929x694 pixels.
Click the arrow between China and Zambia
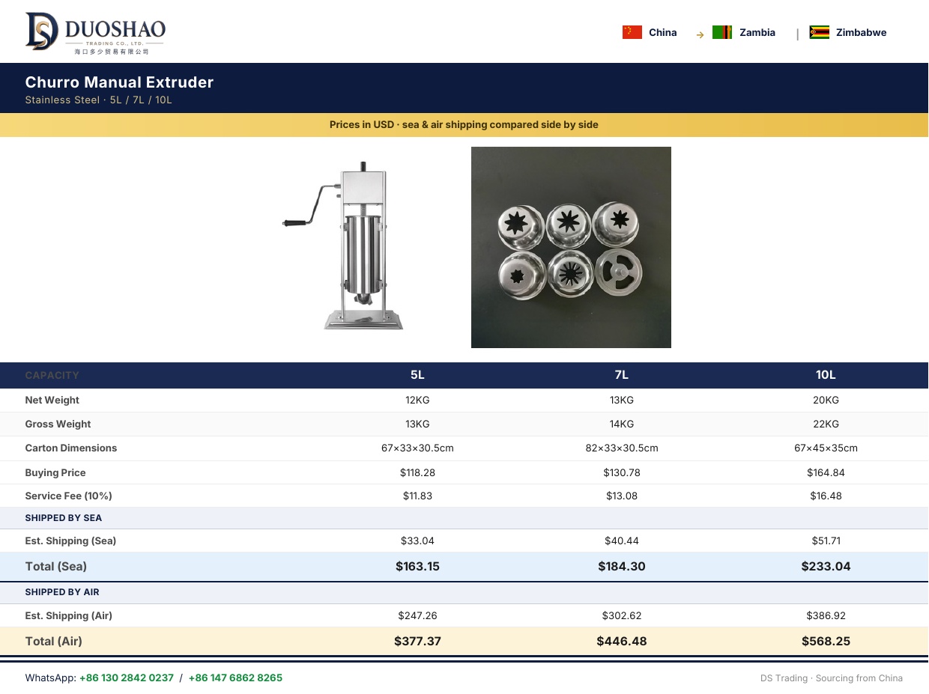tap(700, 34)
